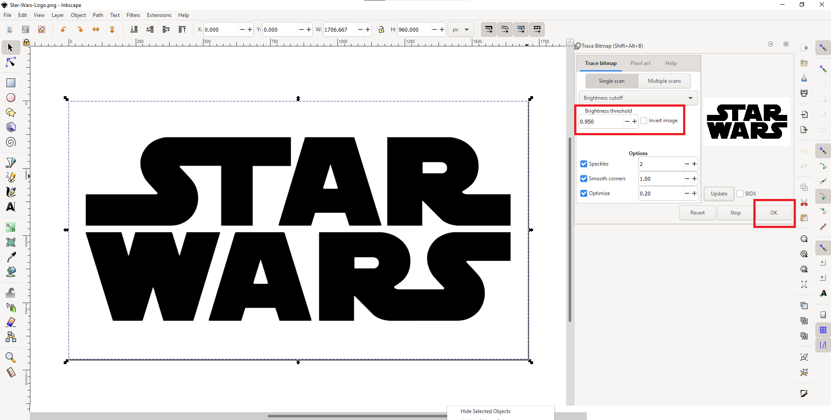
Task: Choose the Star and polygon tool
Action: coord(11,113)
